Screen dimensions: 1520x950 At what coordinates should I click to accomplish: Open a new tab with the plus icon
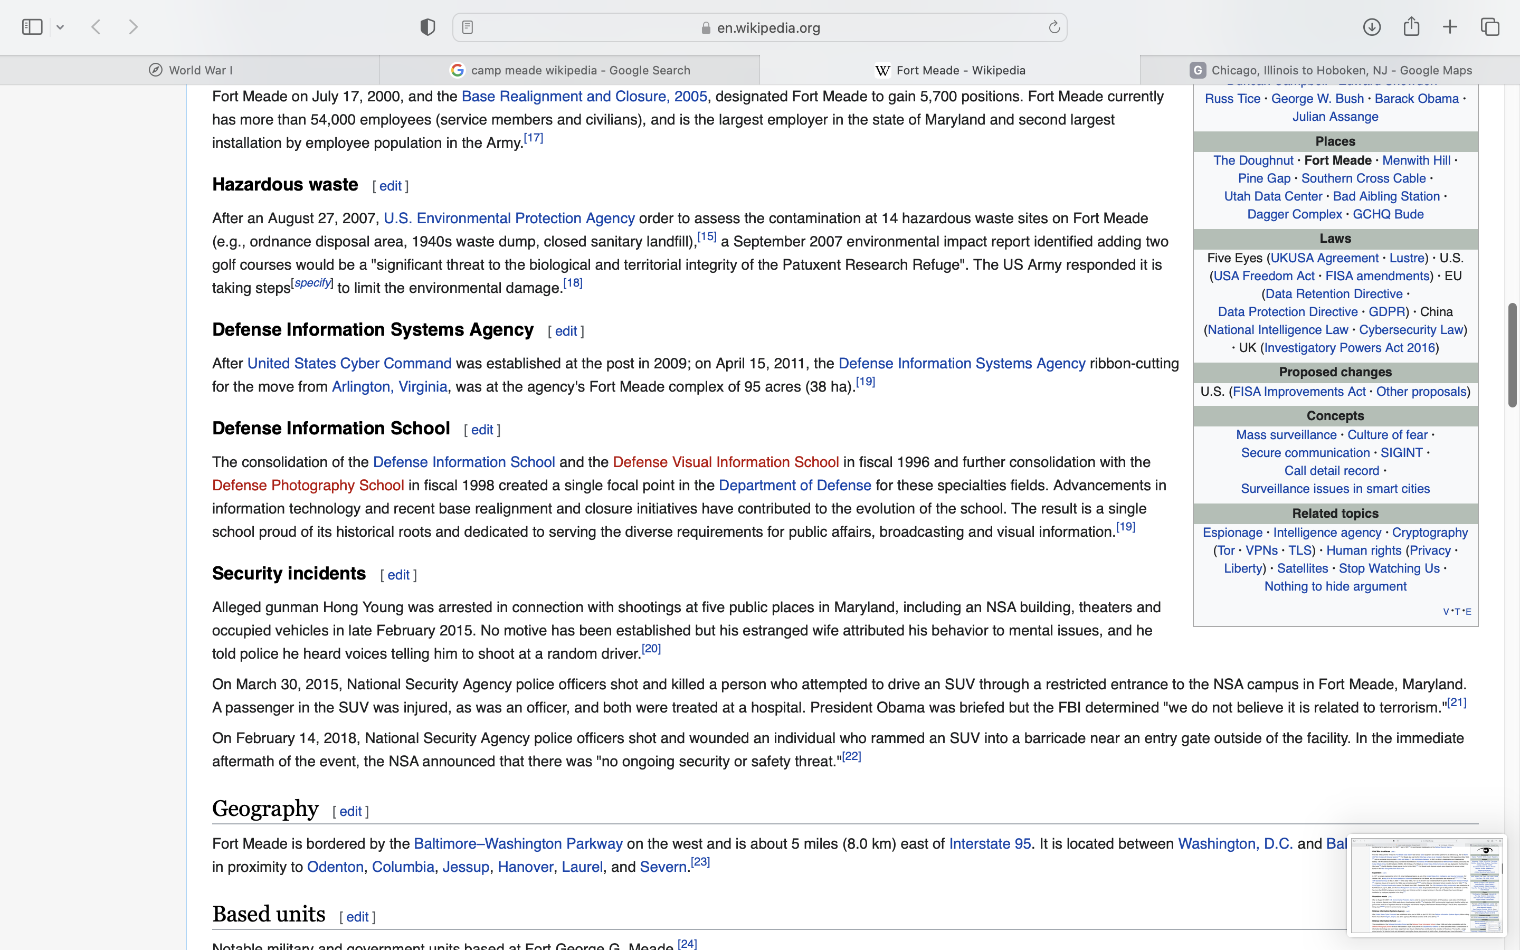1450,27
